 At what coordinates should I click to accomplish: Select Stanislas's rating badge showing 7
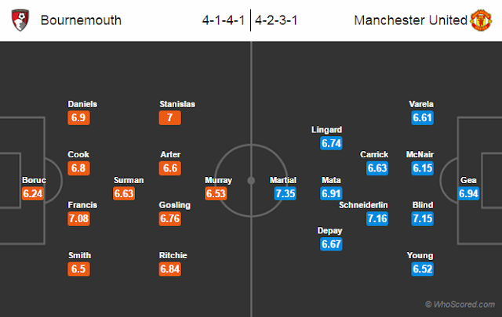[x=170, y=118]
